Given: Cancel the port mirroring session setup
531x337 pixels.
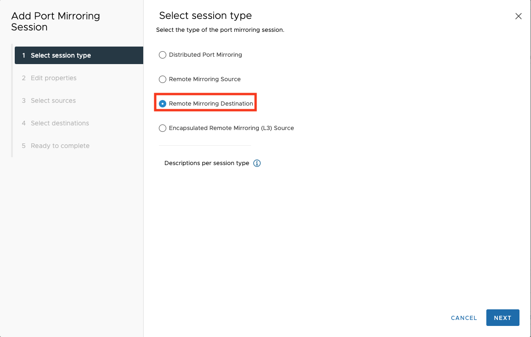Looking at the screenshot, I should point(463,318).
